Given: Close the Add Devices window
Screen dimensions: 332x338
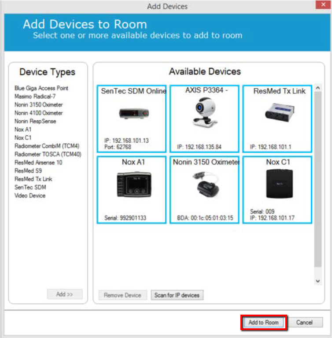Looking at the screenshot, I should (323, 4).
